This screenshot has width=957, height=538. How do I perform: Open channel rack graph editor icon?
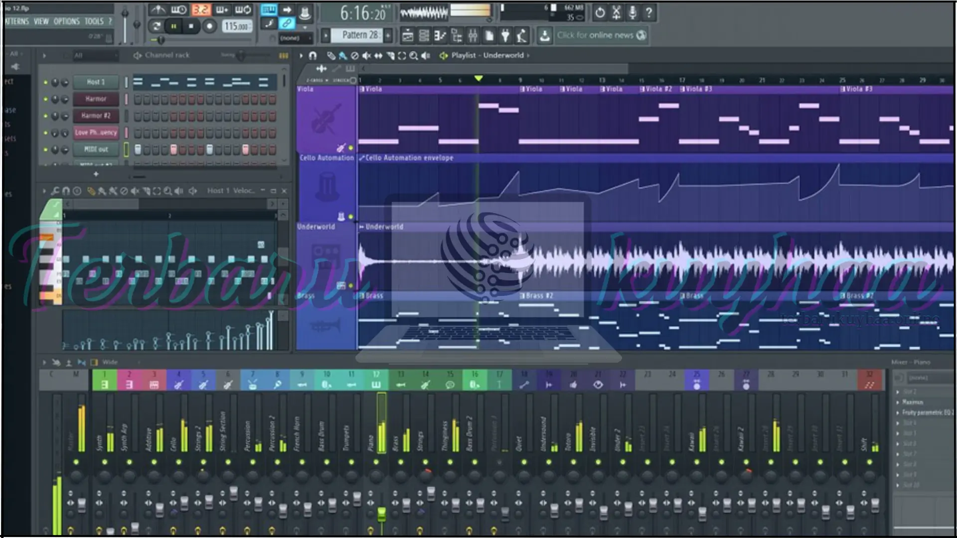(283, 55)
